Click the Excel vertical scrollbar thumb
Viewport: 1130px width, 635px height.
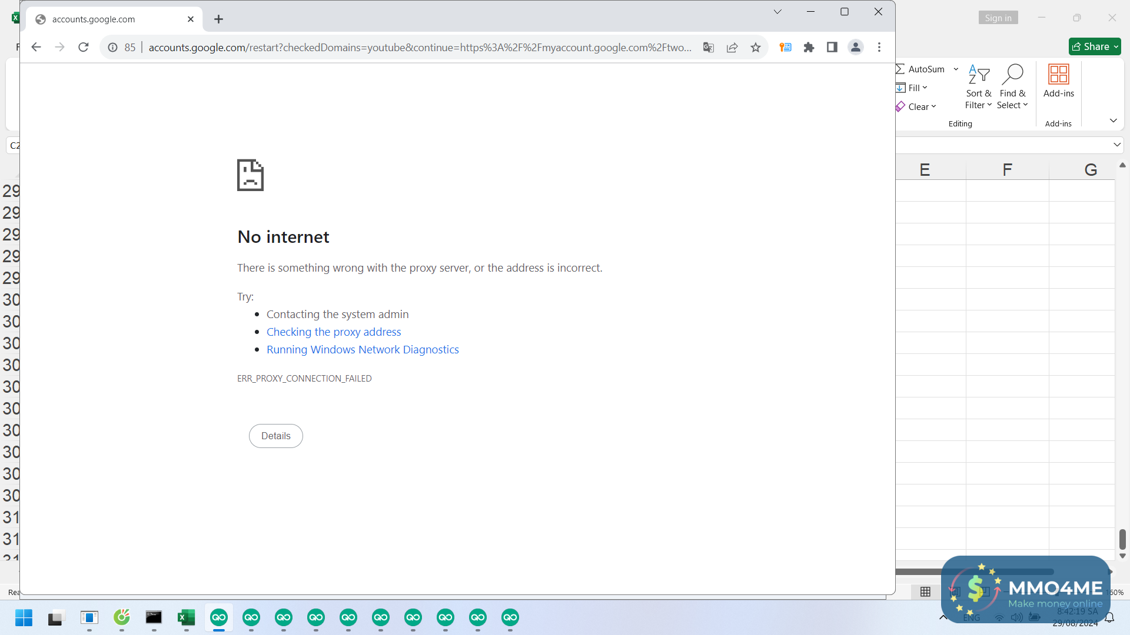[1122, 539]
